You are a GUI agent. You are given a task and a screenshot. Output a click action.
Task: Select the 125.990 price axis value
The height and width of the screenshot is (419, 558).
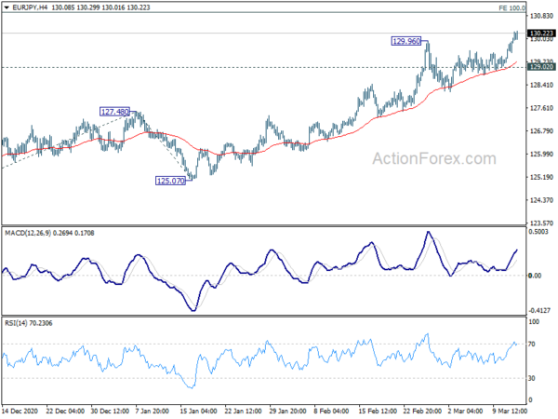[541, 154]
